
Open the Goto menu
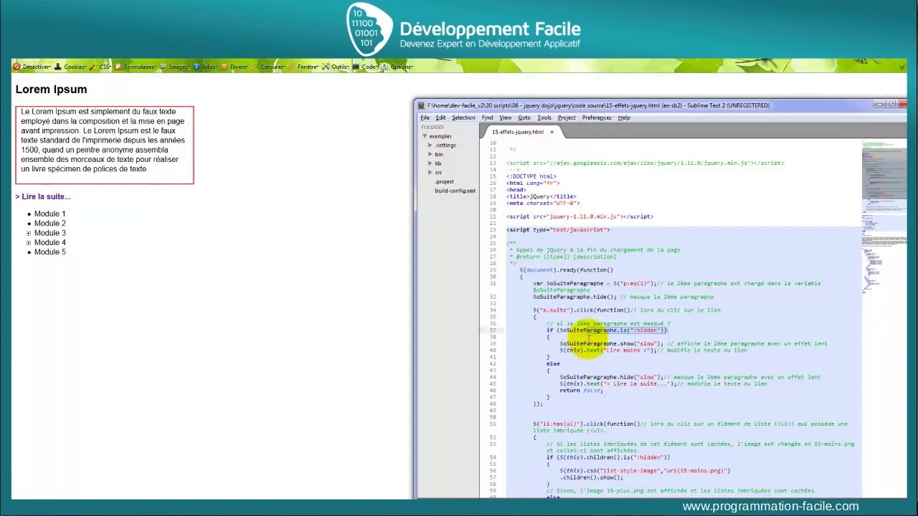tap(524, 118)
